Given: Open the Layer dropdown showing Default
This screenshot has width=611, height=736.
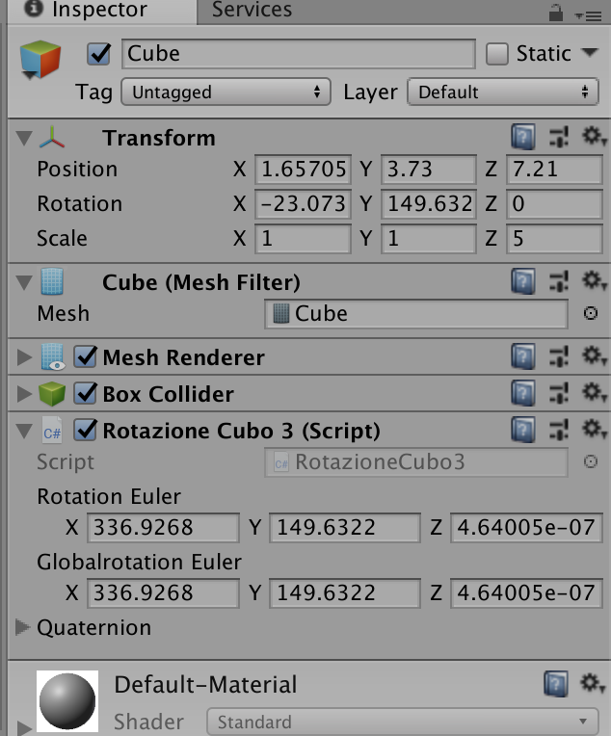Looking at the screenshot, I should pos(503,92).
